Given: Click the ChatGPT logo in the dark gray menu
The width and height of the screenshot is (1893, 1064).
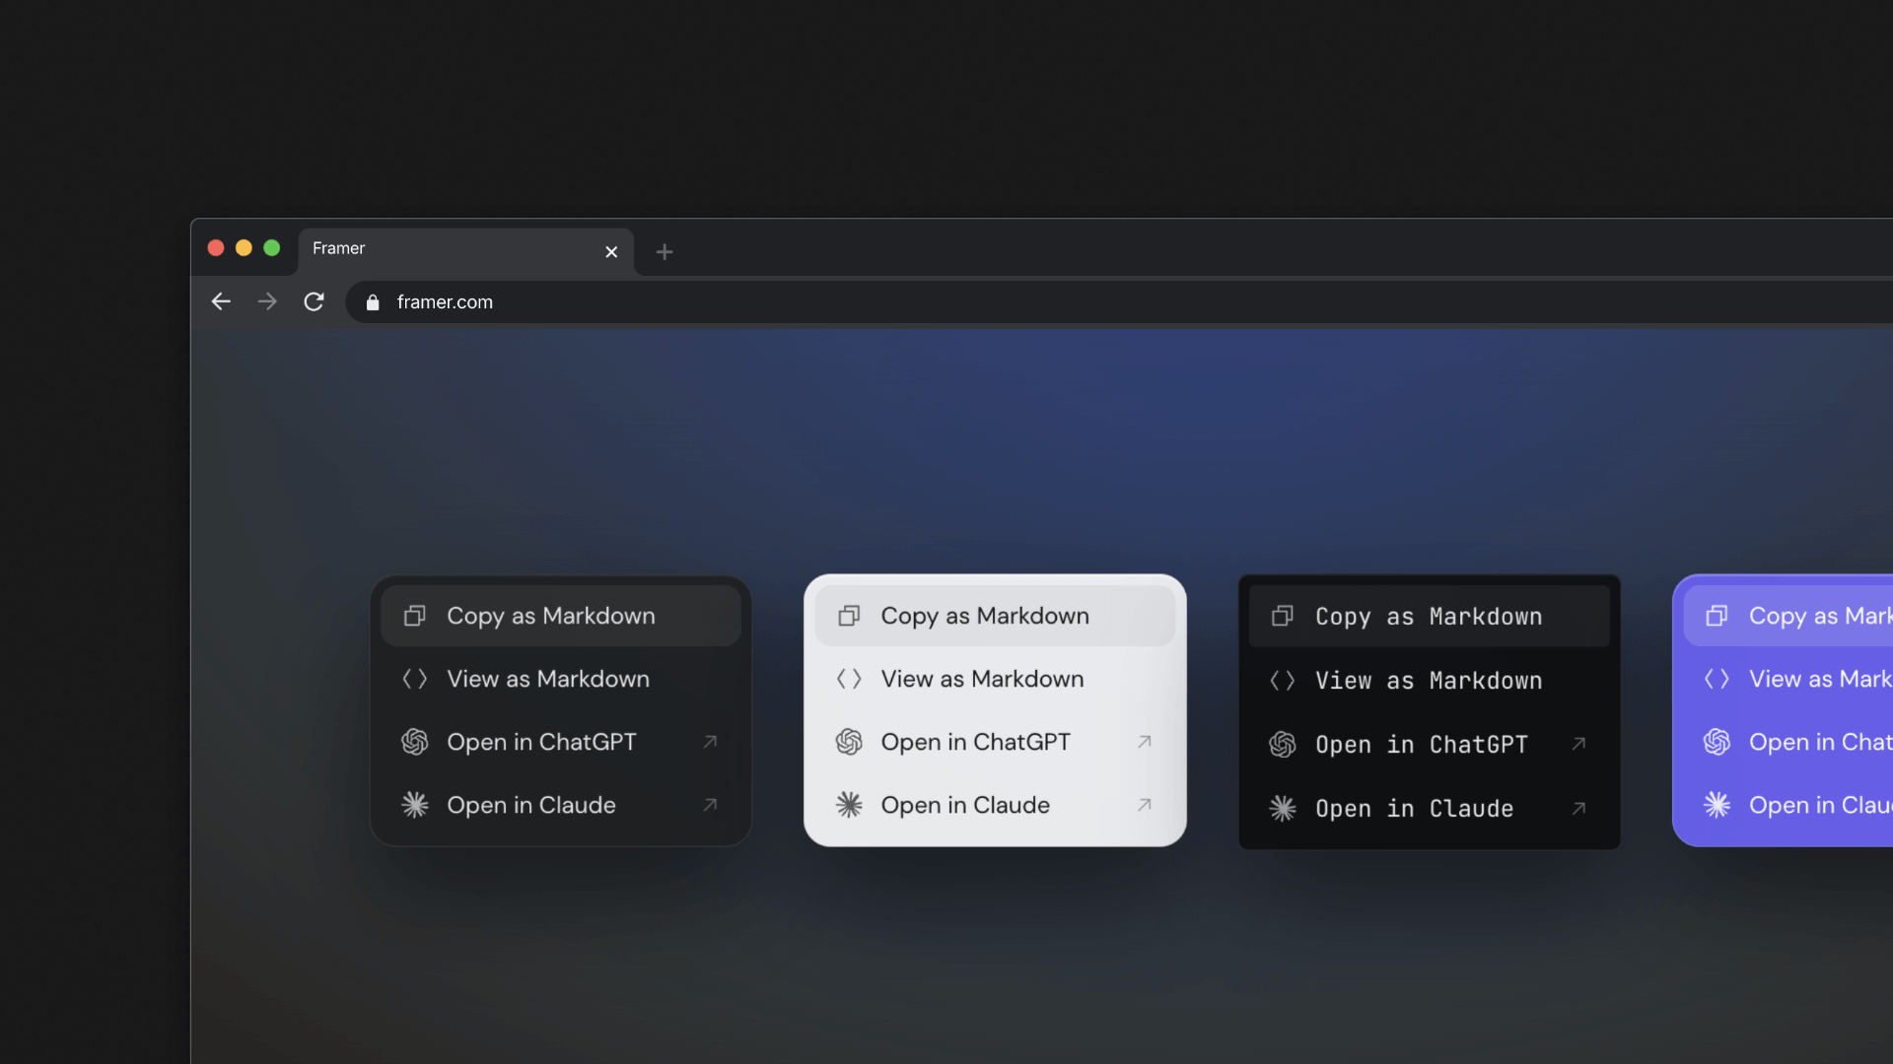Looking at the screenshot, I should tap(415, 742).
